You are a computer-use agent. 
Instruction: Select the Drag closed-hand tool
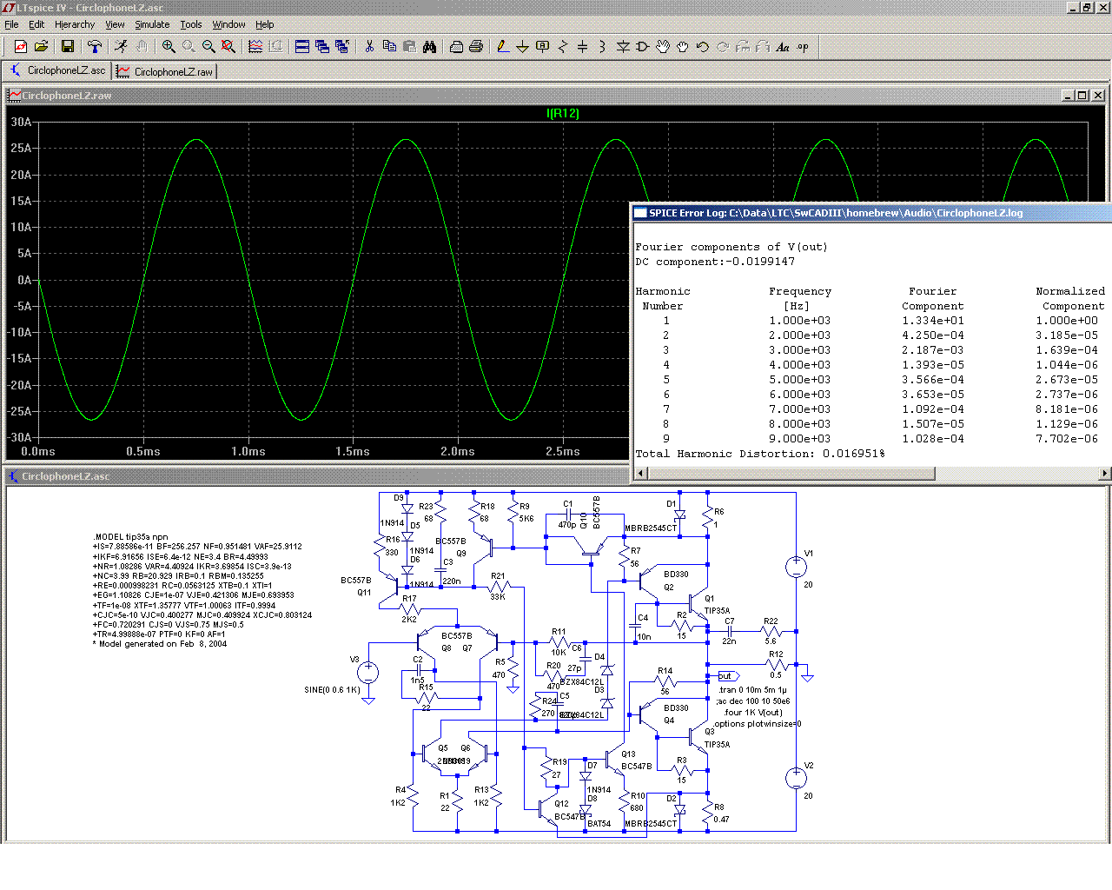[683, 47]
